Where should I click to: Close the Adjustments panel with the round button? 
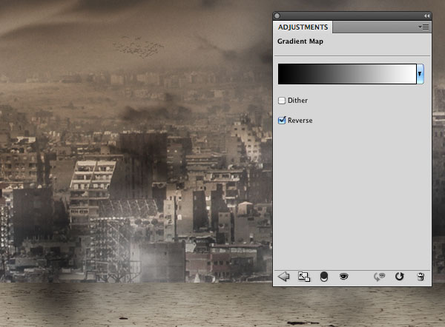coord(277,16)
